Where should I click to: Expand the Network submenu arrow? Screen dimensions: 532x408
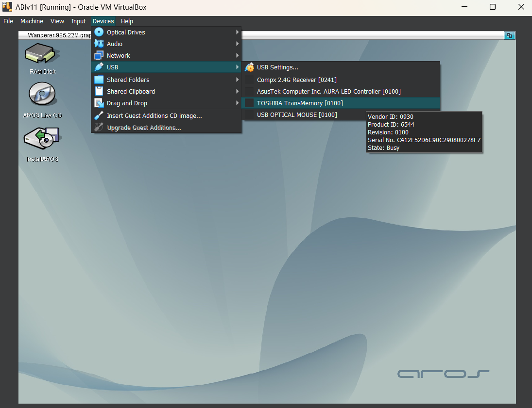[x=237, y=55]
